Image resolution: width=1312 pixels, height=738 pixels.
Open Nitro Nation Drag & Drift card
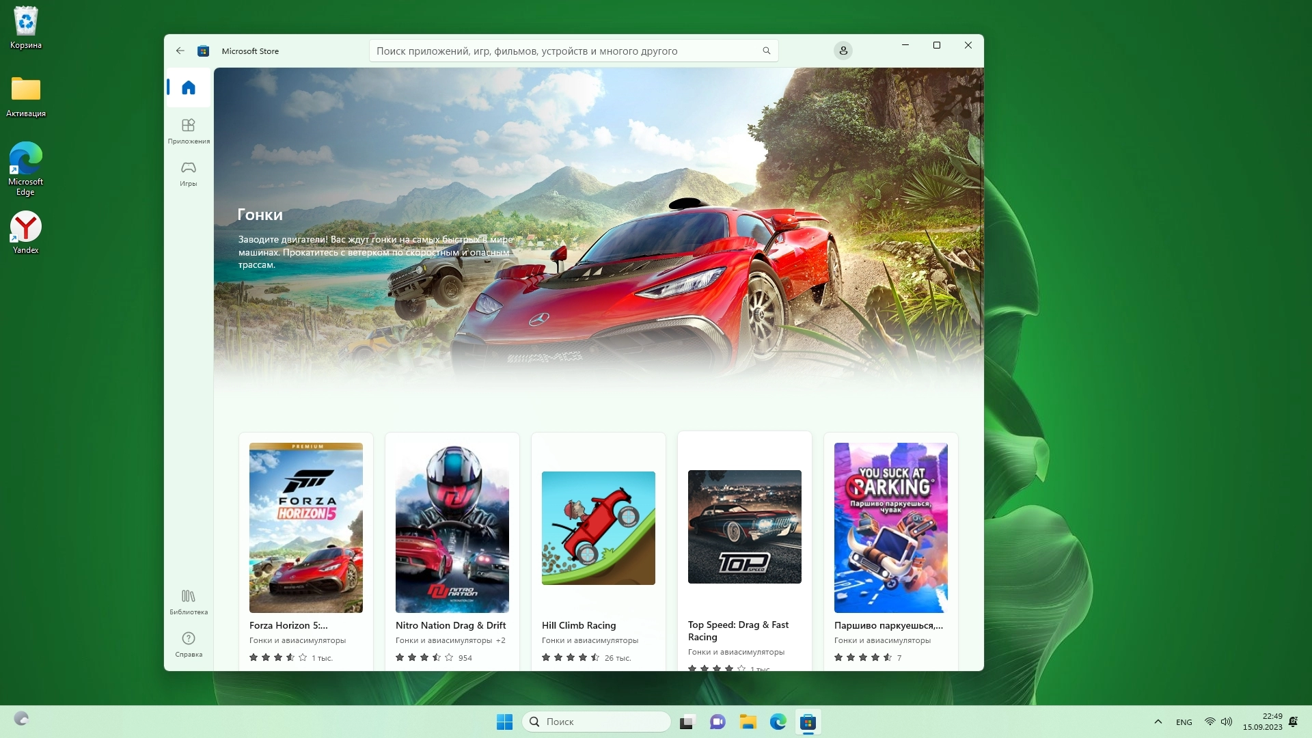452,528
